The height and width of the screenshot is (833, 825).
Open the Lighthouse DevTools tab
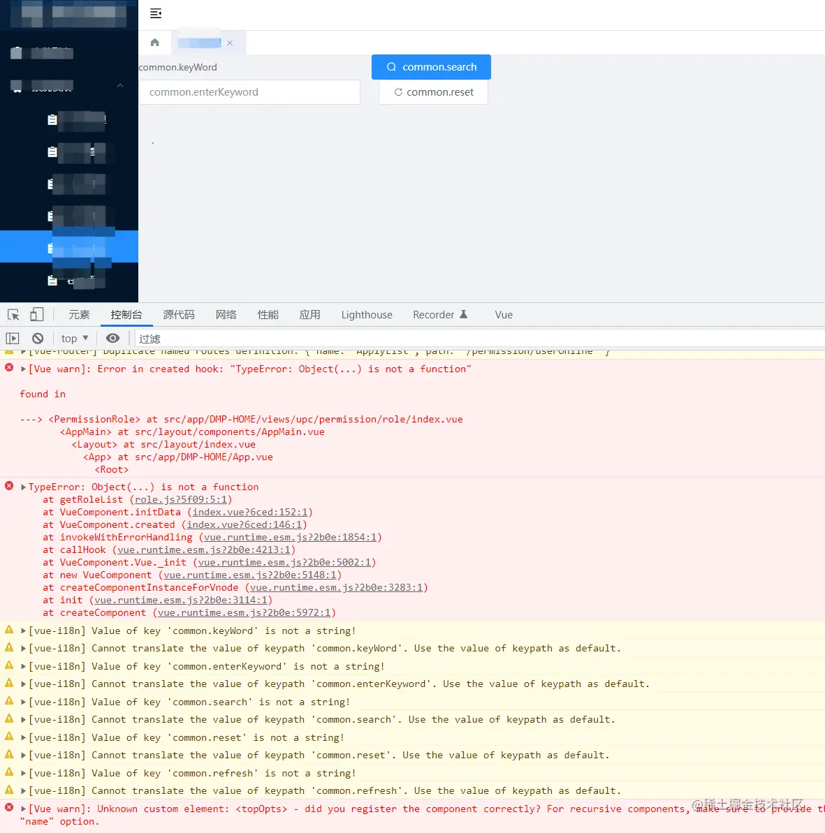367,314
